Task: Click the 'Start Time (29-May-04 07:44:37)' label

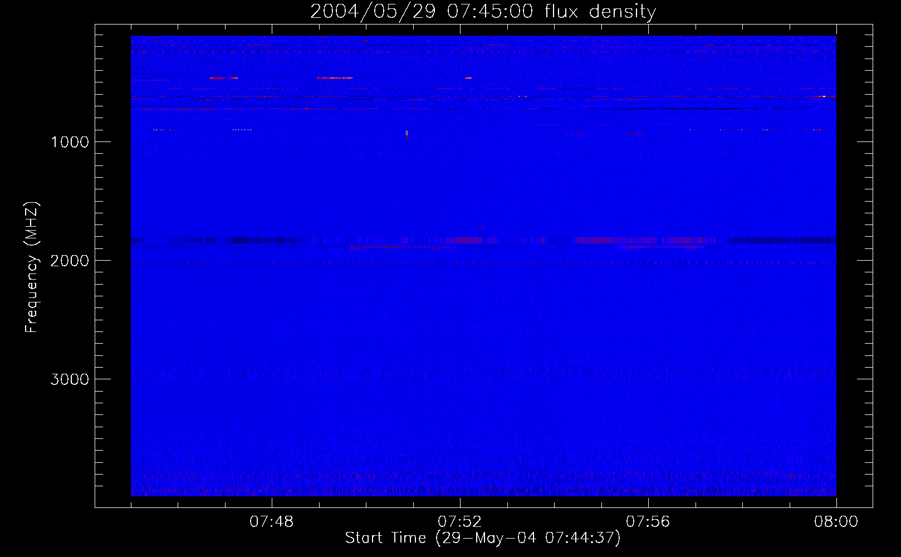Action: pos(483,538)
